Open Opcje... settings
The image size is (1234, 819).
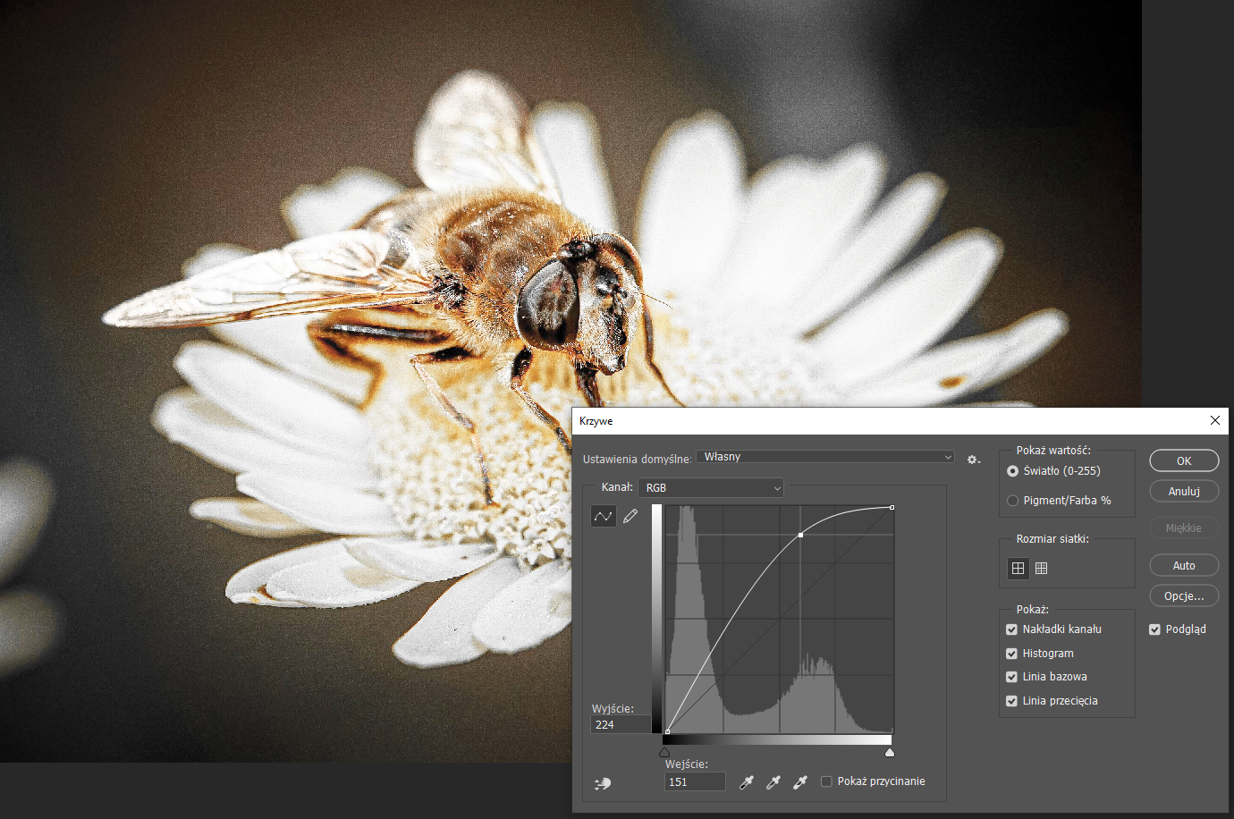[1184, 595]
